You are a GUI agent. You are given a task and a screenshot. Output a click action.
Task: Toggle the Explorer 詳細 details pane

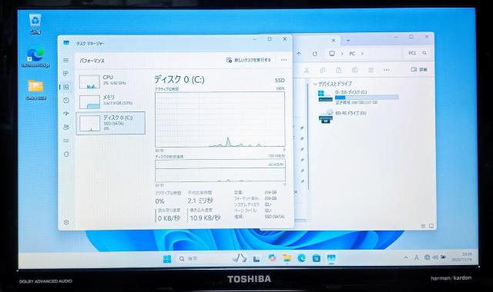tap(419, 70)
